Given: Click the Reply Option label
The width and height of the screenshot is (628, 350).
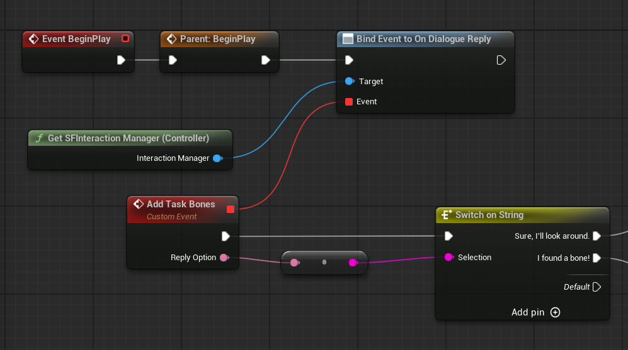Looking at the screenshot, I should tap(193, 257).
